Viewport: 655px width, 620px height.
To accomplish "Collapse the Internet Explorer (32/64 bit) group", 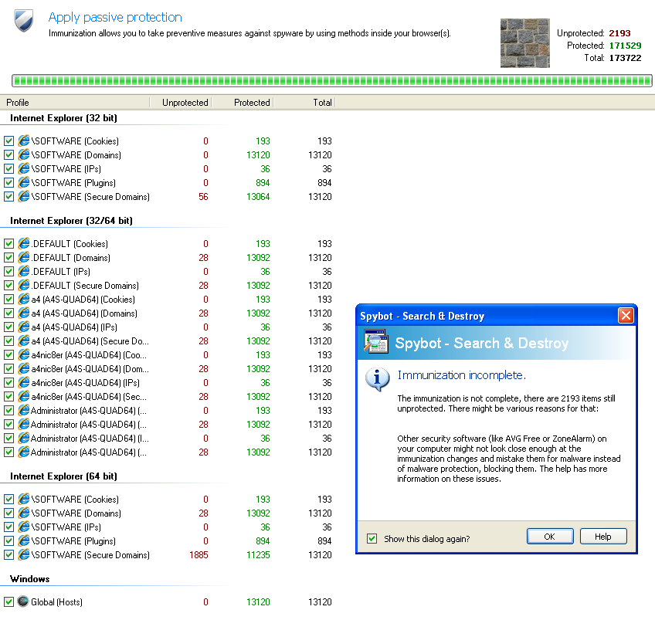I will 71,221.
